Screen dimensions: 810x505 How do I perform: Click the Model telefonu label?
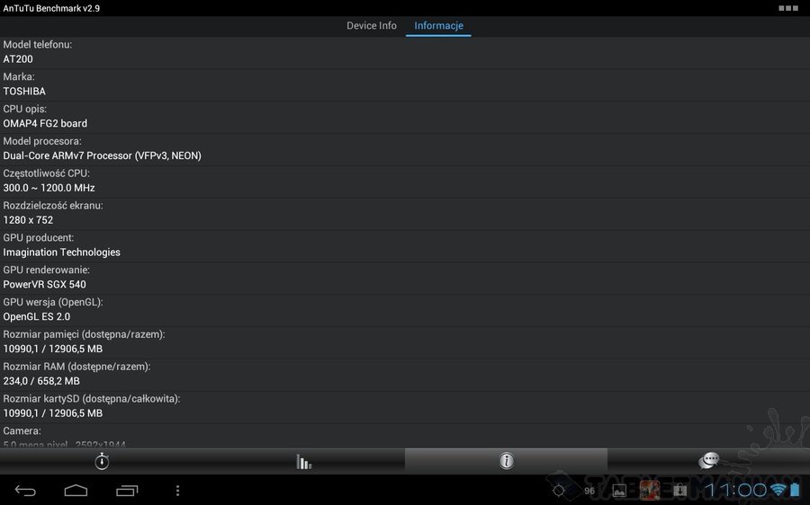pyautogui.click(x=38, y=44)
